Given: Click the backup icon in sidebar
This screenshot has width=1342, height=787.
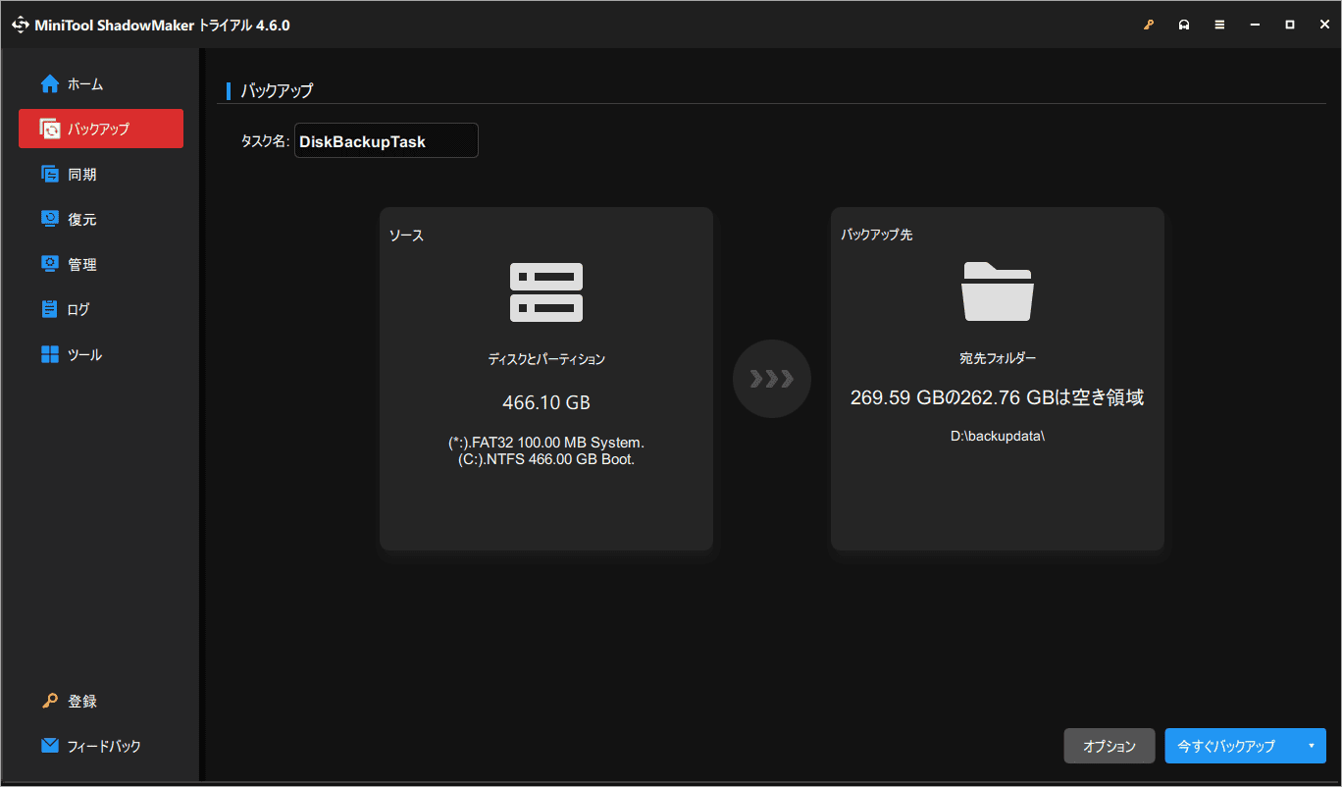Looking at the screenshot, I should click(50, 129).
